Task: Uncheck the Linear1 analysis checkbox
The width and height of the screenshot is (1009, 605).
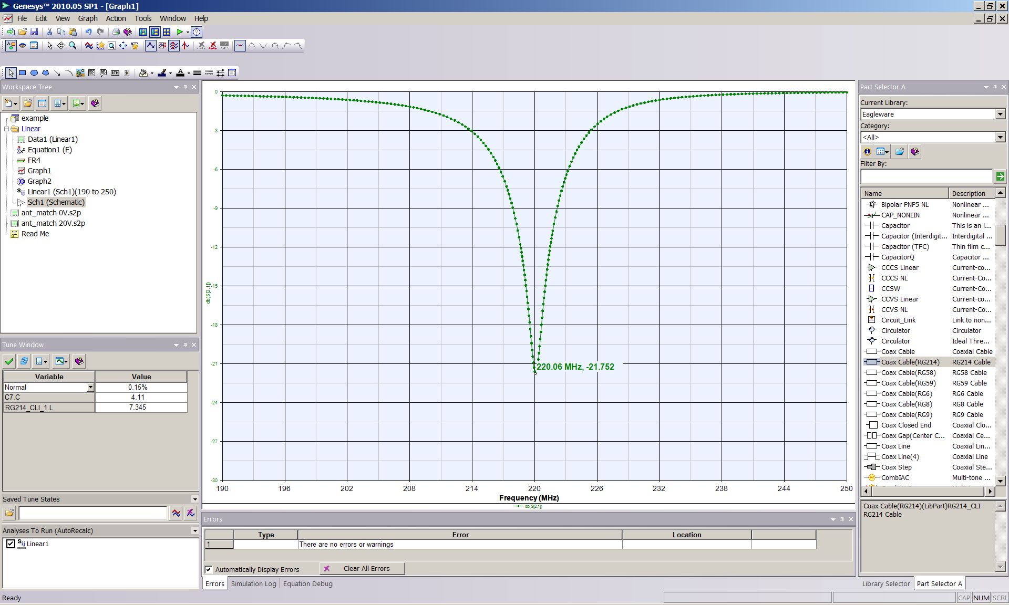Action: tap(11, 544)
